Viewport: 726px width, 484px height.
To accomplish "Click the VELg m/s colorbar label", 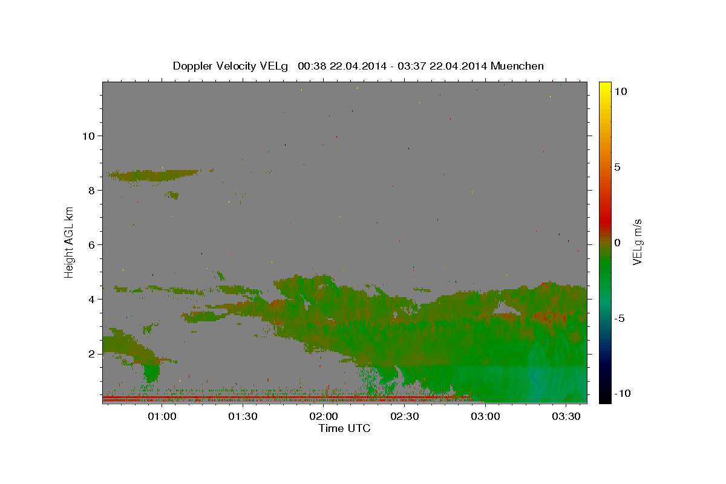I will click(637, 243).
